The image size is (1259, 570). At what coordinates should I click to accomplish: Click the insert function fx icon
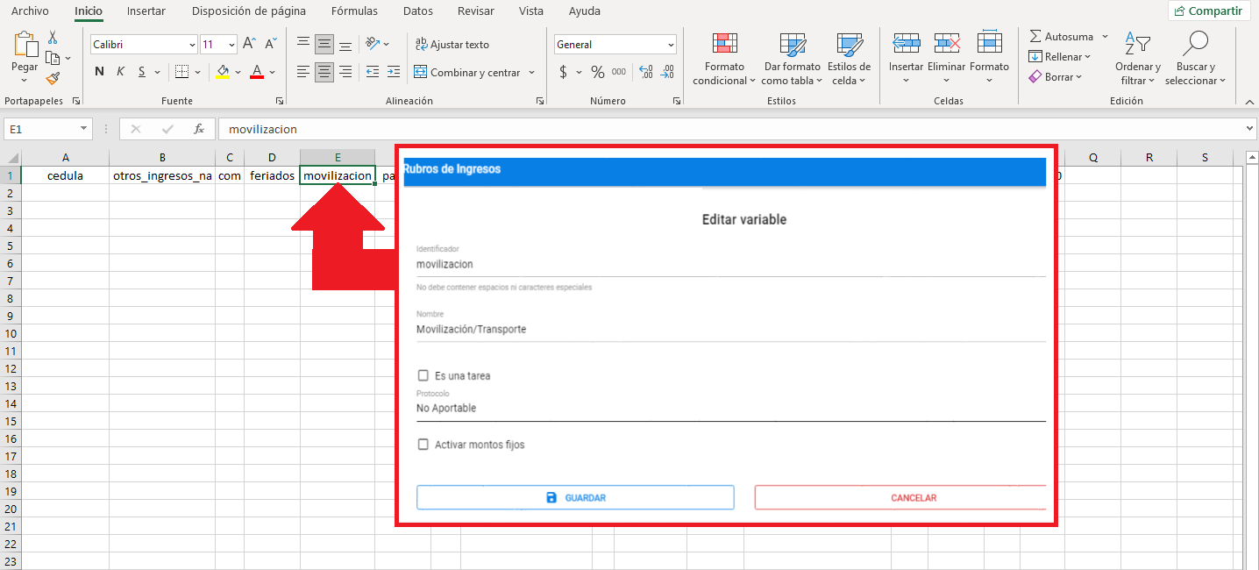click(199, 129)
